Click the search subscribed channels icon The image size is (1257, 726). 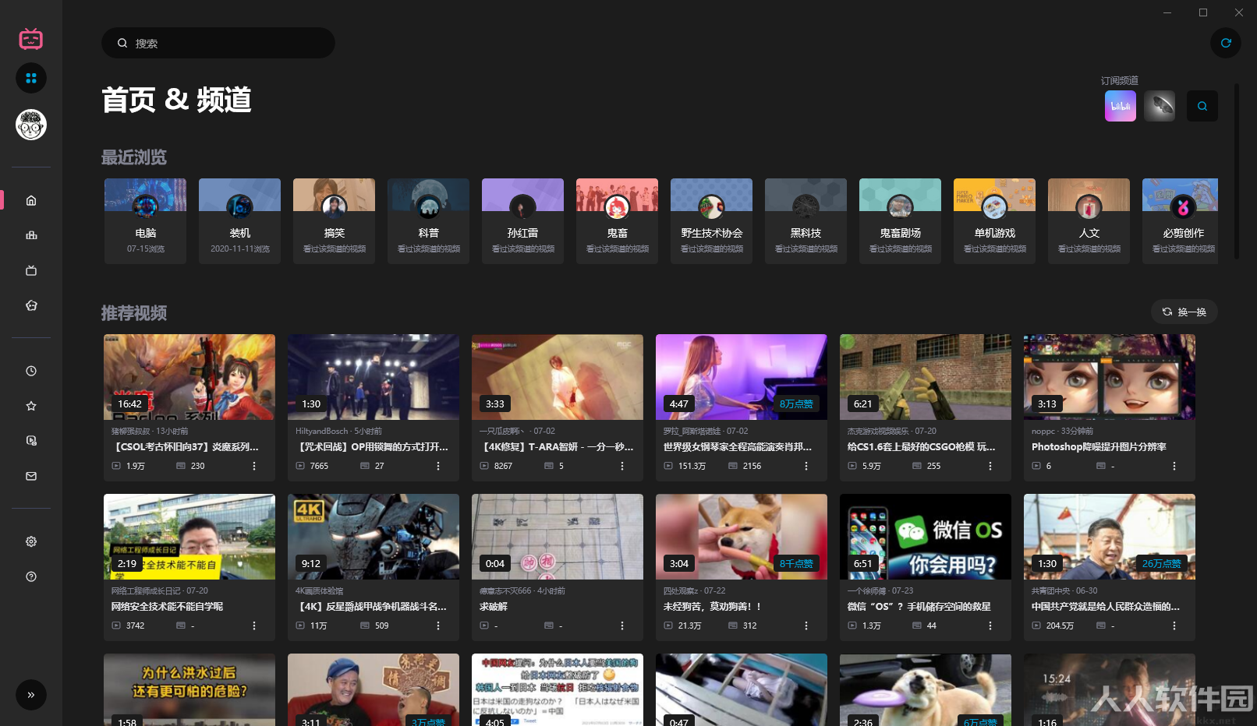point(1202,106)
